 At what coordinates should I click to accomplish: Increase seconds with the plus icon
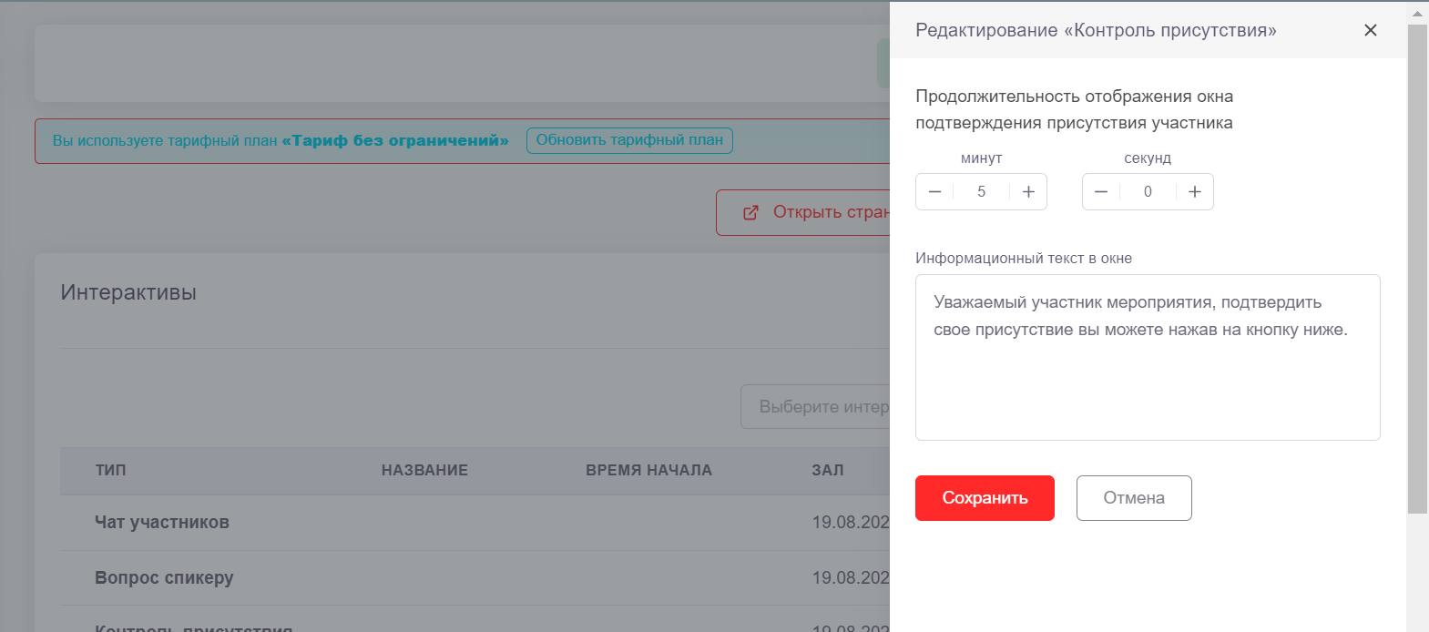(1195, 192)
